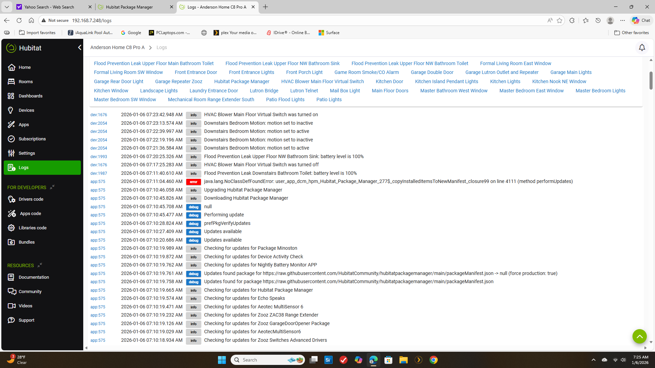
Task: Collapse the For Developers section
Action: [52, 187]
